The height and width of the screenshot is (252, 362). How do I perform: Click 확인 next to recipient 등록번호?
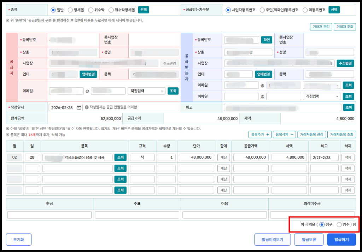pyautogui.click(x=266, y=40)
